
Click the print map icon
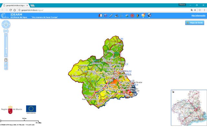click(x=116, y=15)
